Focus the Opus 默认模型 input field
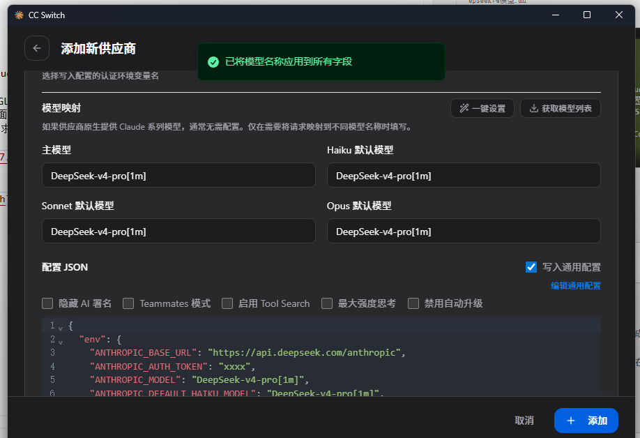Image resolution: width=640 pixels, height=438 pixels. click(x=463, y=231)
